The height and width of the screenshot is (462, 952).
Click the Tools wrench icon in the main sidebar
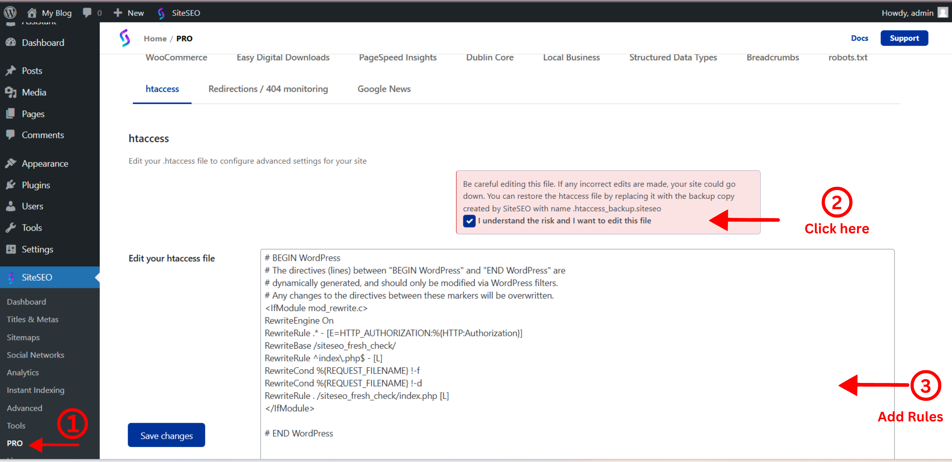[11, 228]
